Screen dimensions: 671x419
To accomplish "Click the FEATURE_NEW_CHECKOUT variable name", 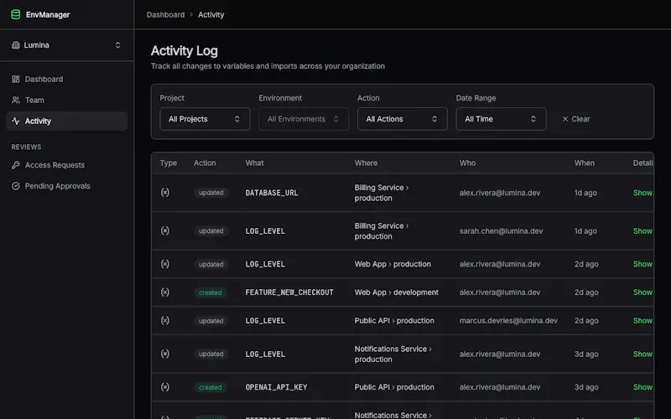I will (x=289, y=292).
